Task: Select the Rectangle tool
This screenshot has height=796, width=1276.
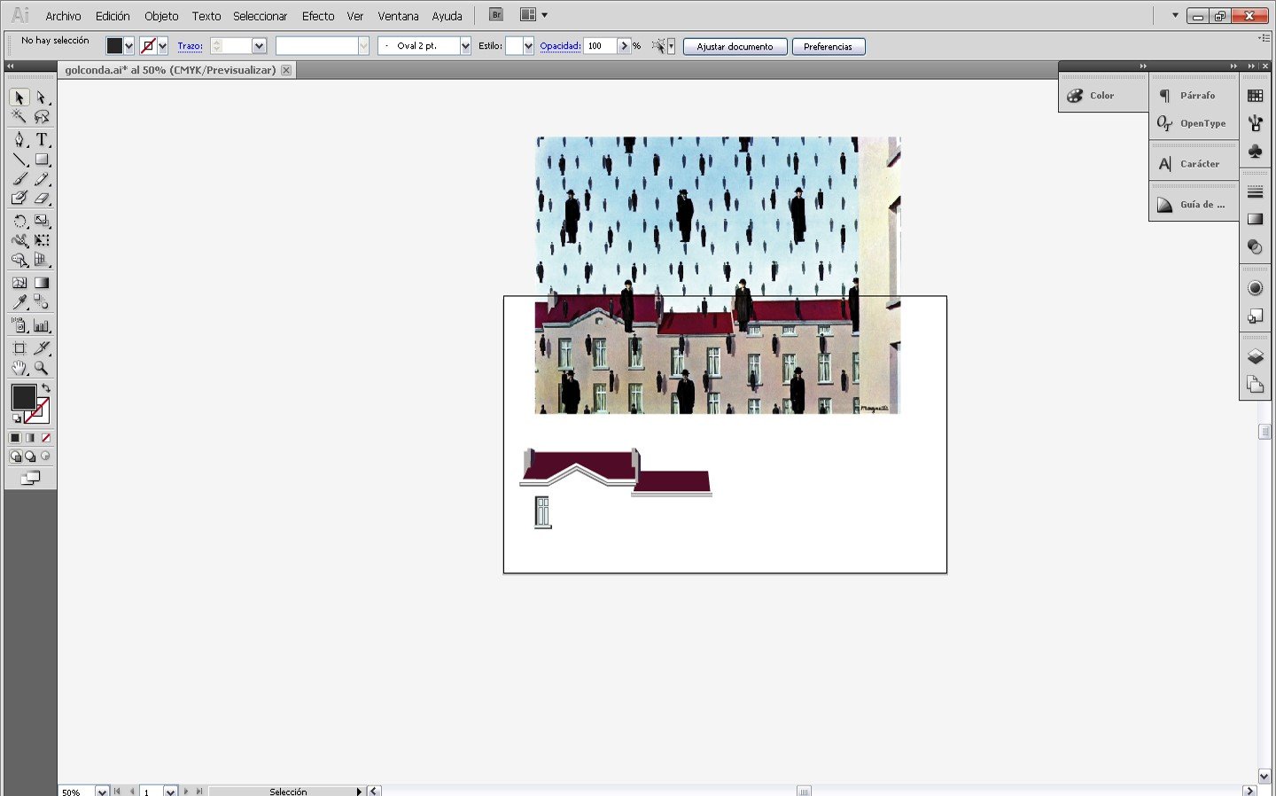Action: (x=42, y=160)
